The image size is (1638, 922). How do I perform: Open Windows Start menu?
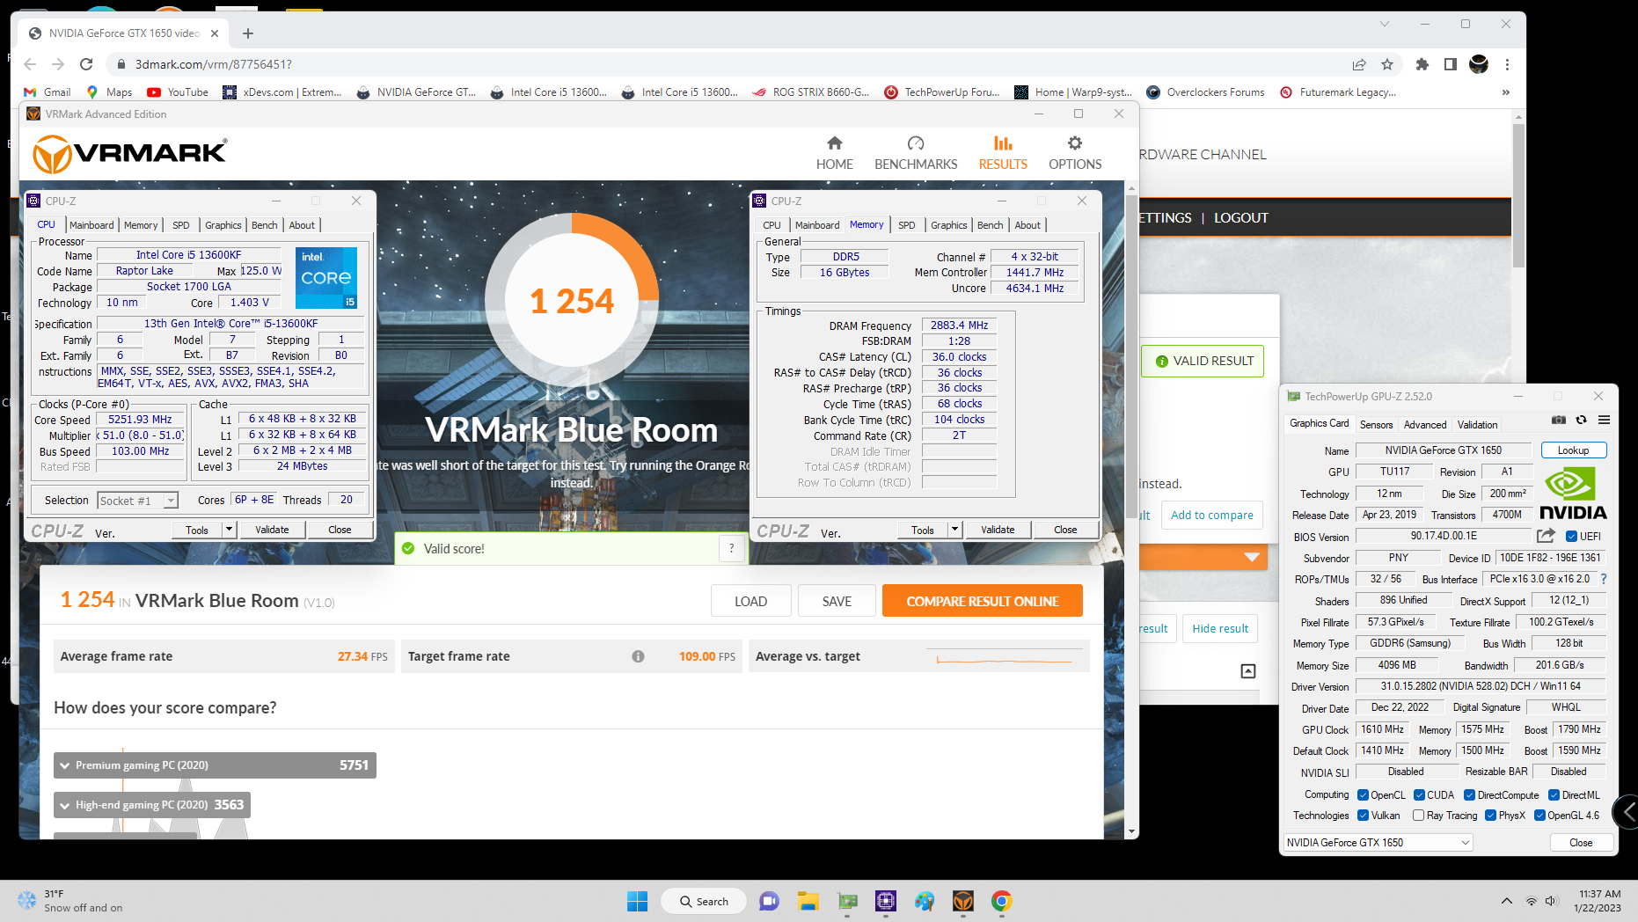click(638, 901)
